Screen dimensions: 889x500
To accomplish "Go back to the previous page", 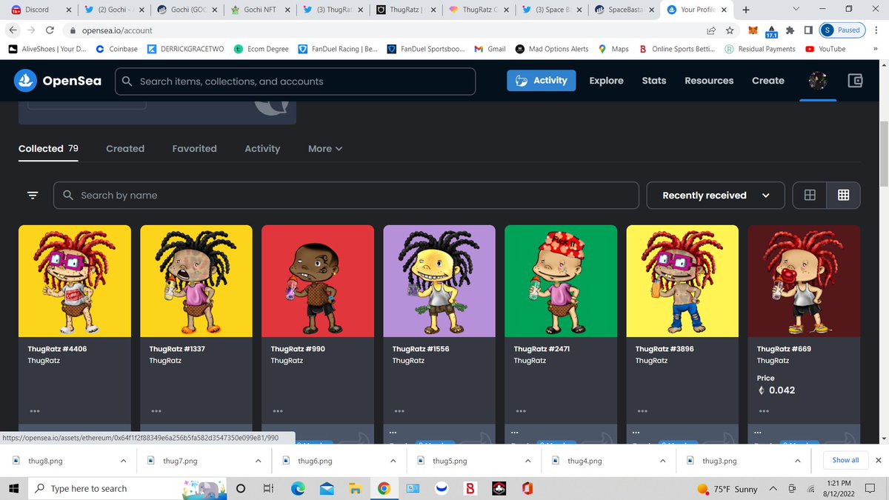I will [x=12, y=30].
